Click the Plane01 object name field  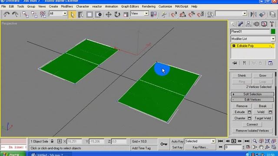click(x=250, y=32)
